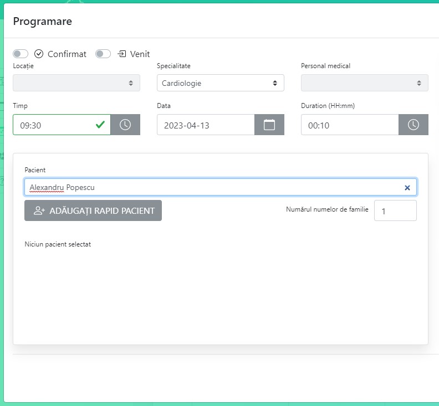
Task: Toggle the Confirmat switch
Action: point(21,54)
